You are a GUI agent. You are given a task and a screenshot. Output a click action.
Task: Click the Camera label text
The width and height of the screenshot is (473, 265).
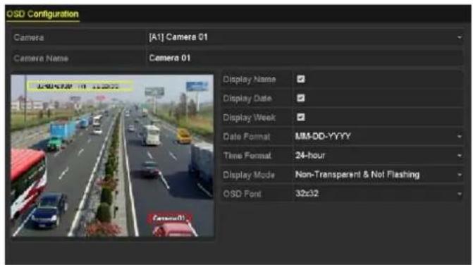tap(29, 37)
